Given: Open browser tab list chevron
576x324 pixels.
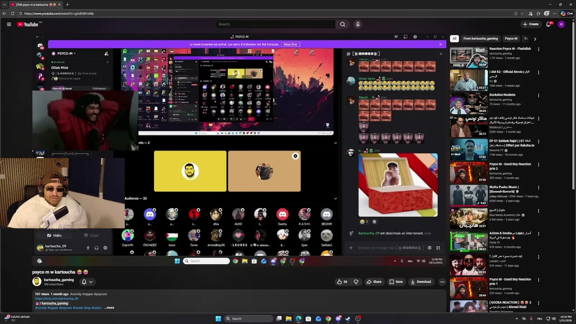Looking at the screenshot, I should [x=4, y=4].
